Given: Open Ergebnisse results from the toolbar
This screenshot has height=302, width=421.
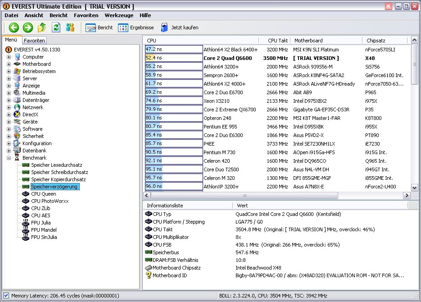Looking at the screenshot, I should pos(136,27).
